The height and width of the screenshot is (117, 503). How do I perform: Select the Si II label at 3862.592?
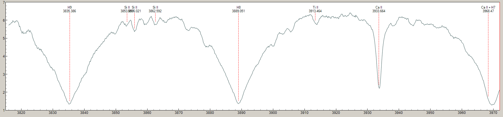[x=155, y=7]
